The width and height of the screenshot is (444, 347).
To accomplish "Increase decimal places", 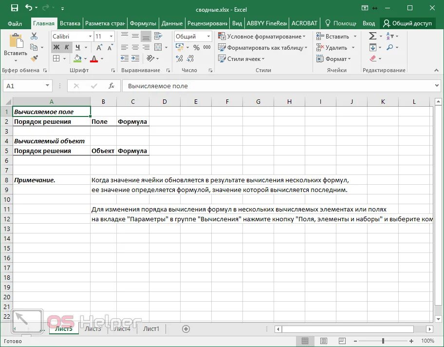I will [x=179, y=58].
